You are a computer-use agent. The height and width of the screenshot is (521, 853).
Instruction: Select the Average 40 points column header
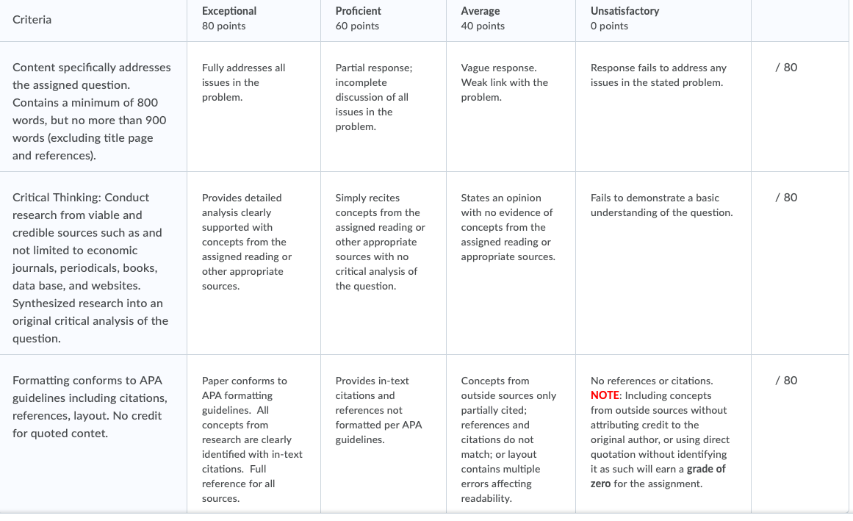[511, 19]
